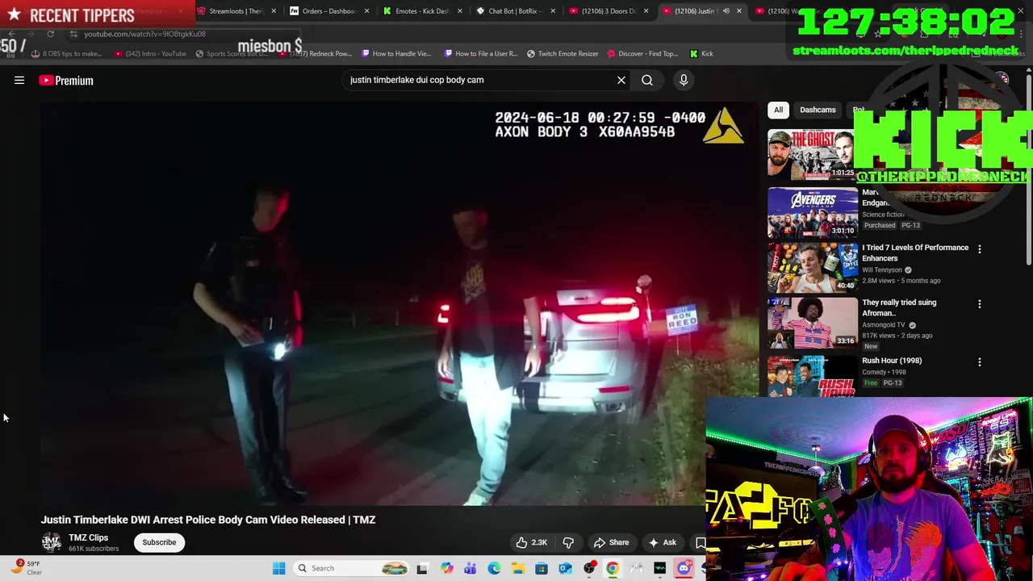Reload the page with the refresh button
The image size is (1033, 581).
tap(50, 34)
